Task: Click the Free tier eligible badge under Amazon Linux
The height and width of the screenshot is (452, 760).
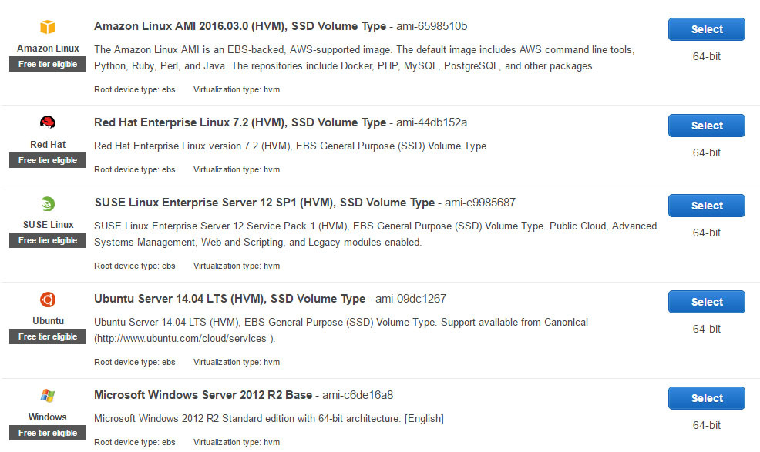Action: point(48,64)
